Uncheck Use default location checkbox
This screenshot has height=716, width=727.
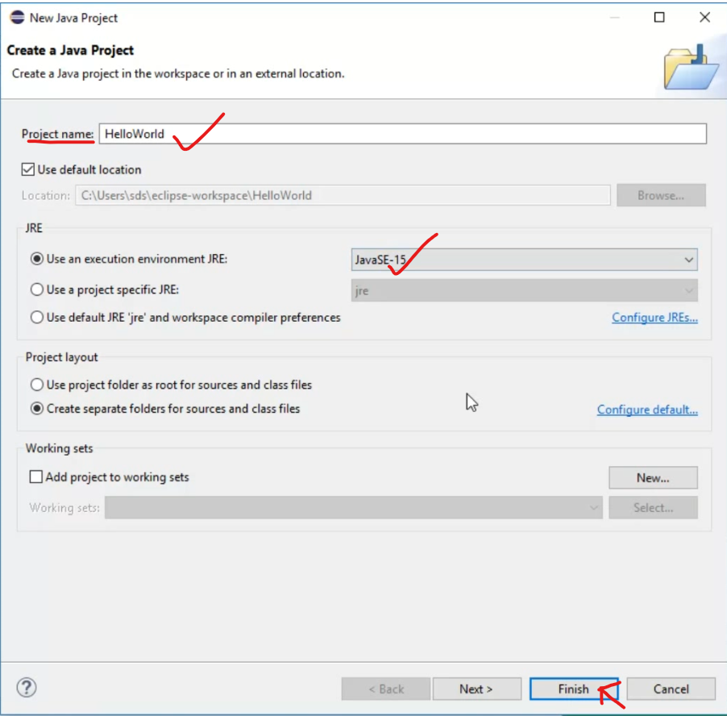click(28, 169)
